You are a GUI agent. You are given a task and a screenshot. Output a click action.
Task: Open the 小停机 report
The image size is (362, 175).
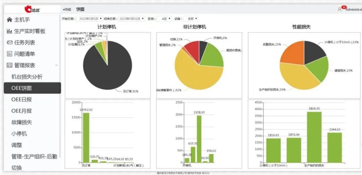(19, 134)
